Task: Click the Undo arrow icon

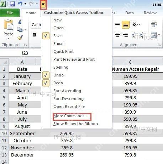Action: (20, 4)
